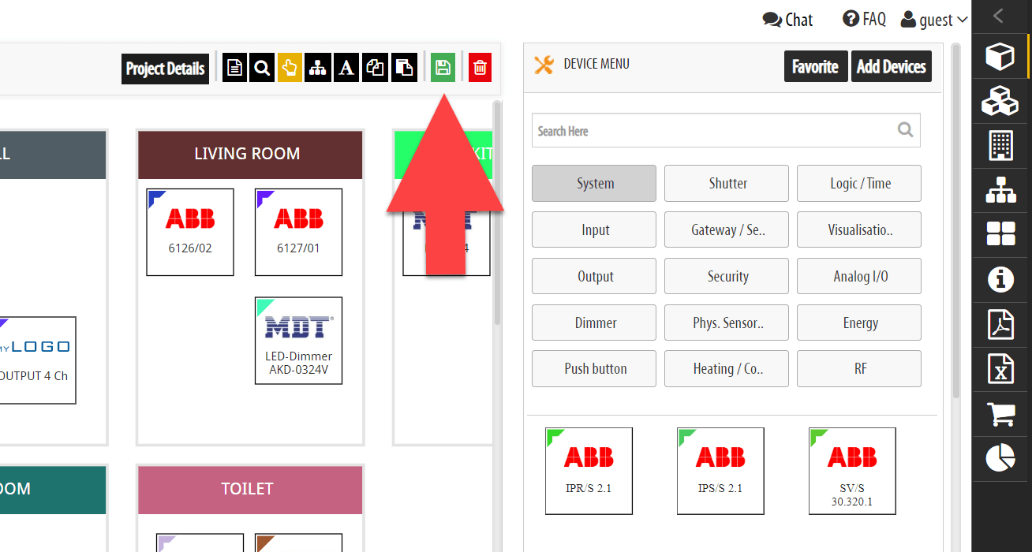Open the FAQ link
The width and height of the screenshot is (1032, 552).
click(864, 19)
